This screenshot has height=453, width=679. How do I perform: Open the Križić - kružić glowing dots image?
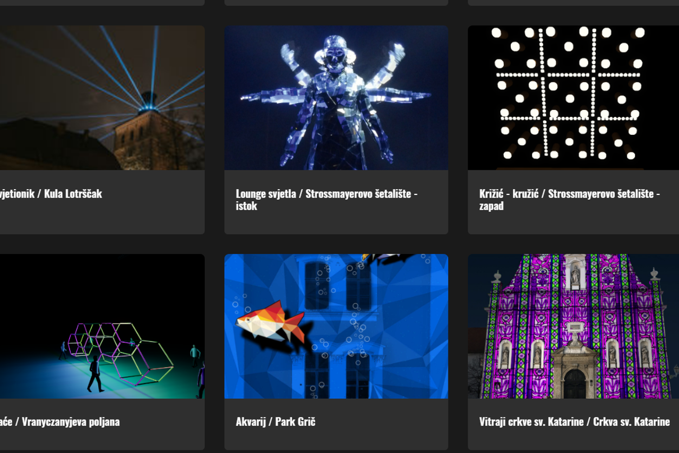573,98
